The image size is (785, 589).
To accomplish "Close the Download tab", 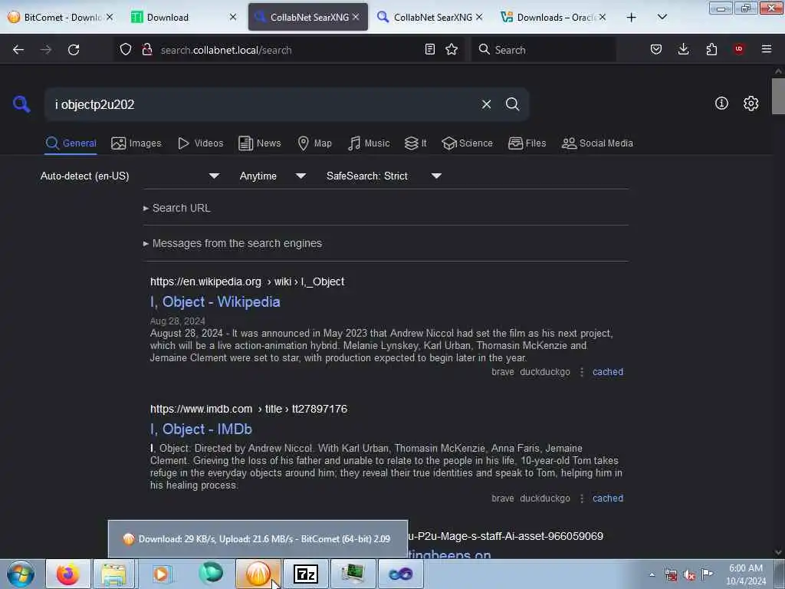I will pos(233,17).
